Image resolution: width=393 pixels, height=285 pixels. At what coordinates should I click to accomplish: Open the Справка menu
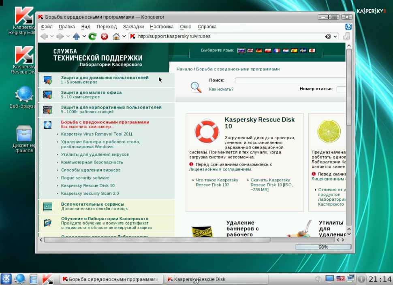coord(207,27)
